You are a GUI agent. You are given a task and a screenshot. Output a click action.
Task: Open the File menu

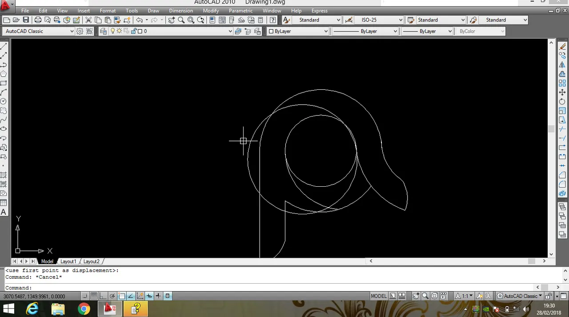click(x=25, y=11)
